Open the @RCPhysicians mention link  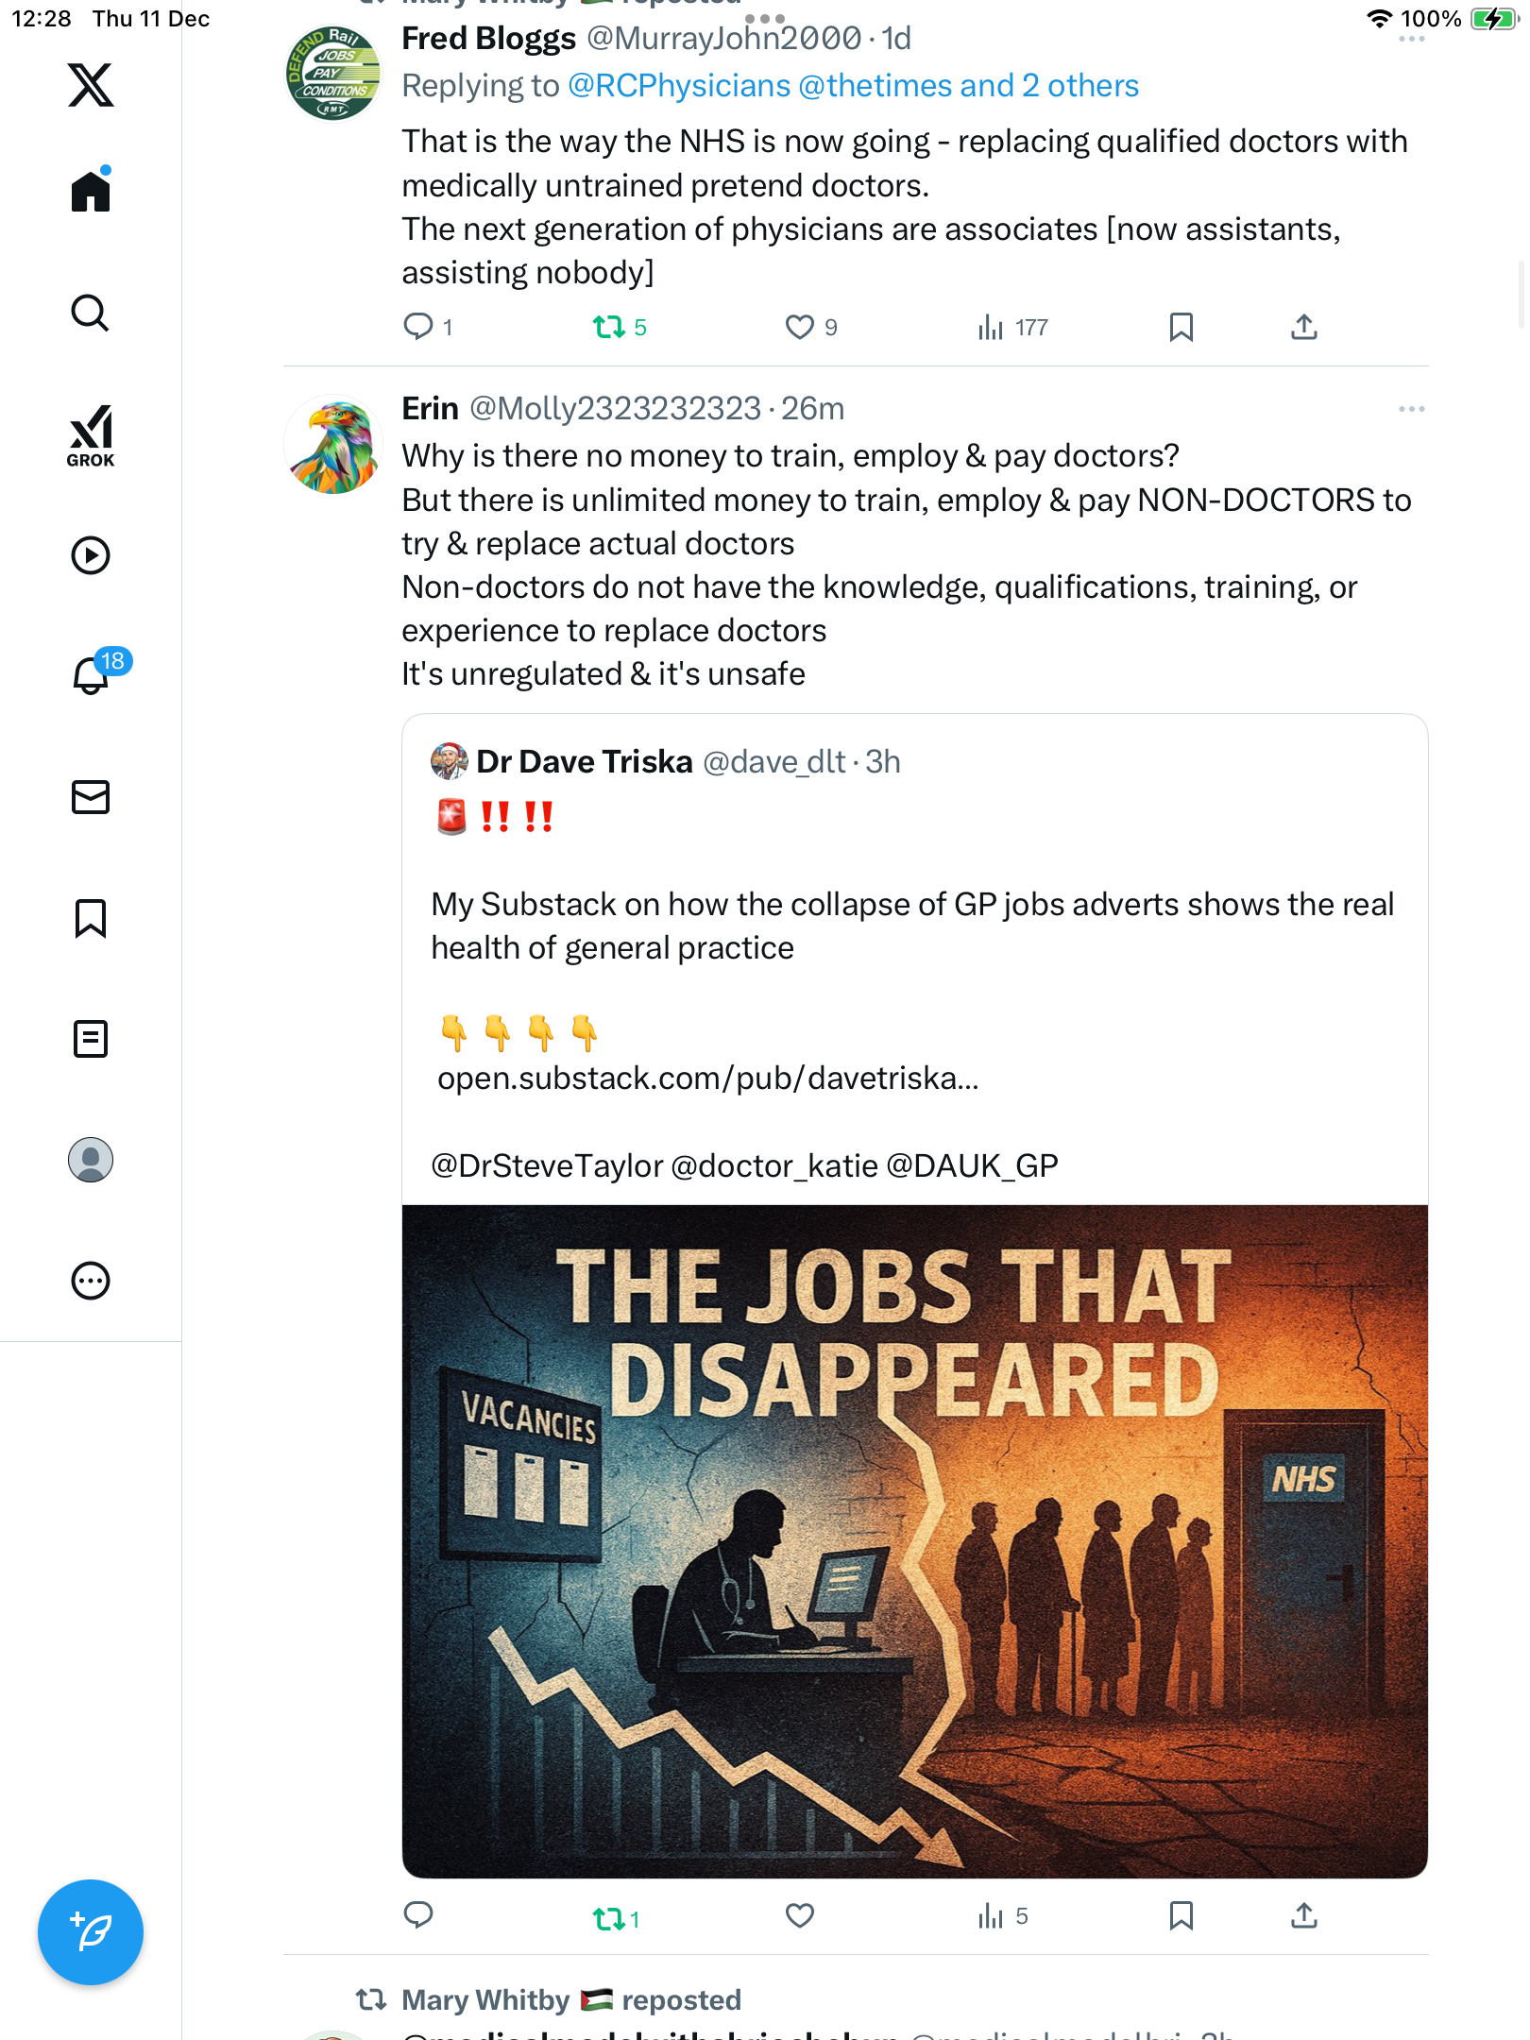point(678,86)
